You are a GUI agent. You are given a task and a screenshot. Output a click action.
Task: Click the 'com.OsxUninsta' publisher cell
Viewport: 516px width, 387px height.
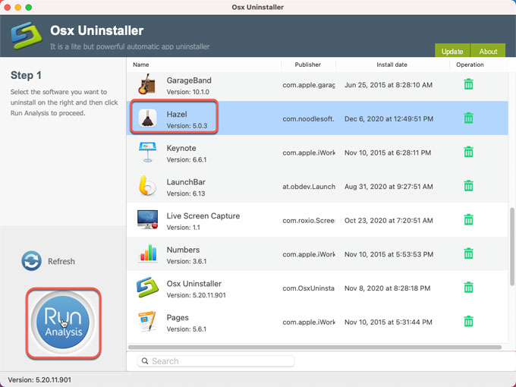pyautogui.click(x=308, y=288)
